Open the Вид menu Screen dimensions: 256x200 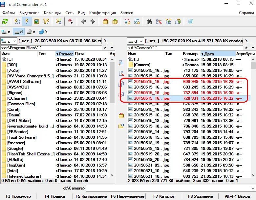click(81, 13)
